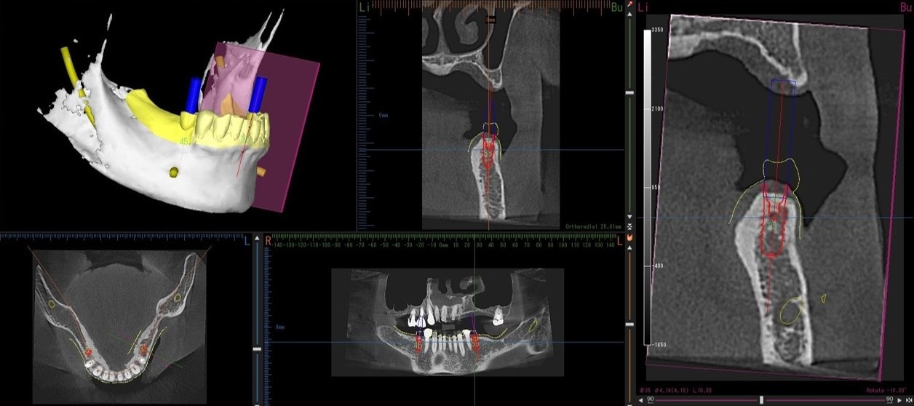Image resolution: width=914 pixels, height=406 pixels.
Task: Click the left implant marker in axial view
Action: (x=89, y=351)
